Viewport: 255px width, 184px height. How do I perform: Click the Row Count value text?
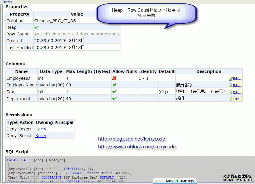point(77,34)
